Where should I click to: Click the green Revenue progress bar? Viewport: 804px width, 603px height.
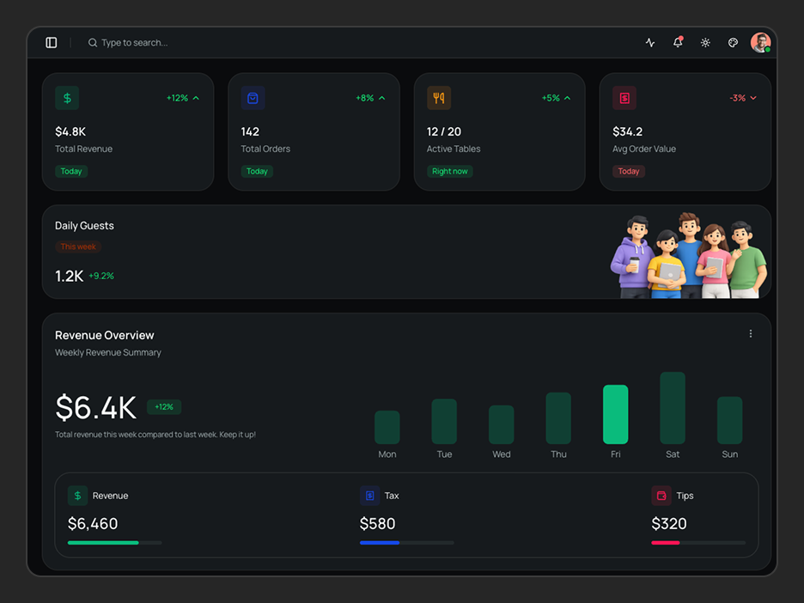(115, 543)
